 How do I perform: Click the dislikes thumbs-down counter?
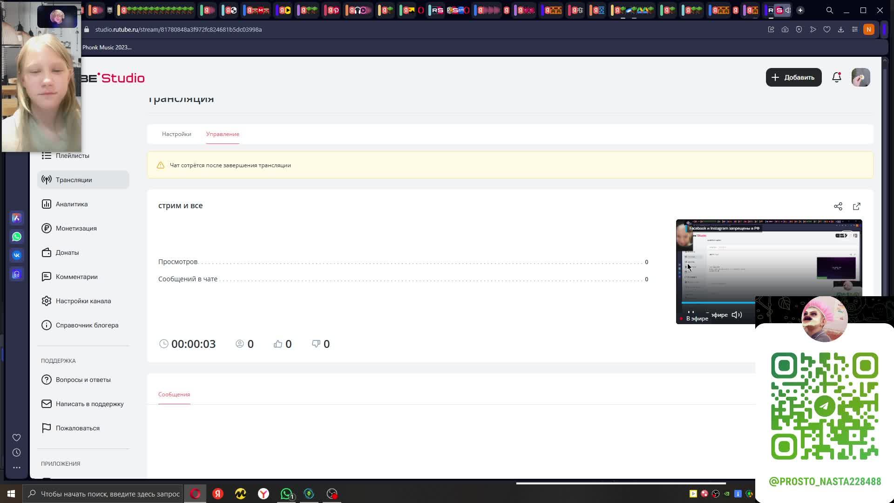pos(321,344)
